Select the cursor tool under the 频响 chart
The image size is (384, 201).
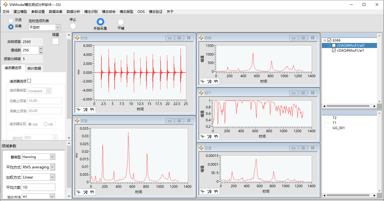pyautogui.click(x=202, y=81)
